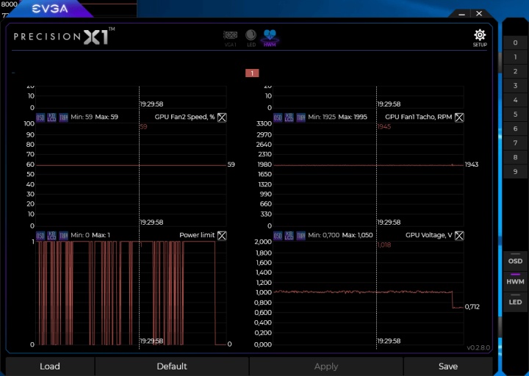Minimize the Precision X1 window
This screenshot has height=376, width=529.
pos(462,14)
